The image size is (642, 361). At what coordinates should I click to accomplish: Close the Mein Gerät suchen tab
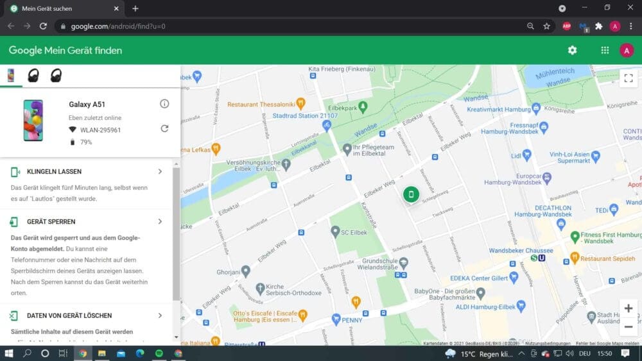coord(116,8)
